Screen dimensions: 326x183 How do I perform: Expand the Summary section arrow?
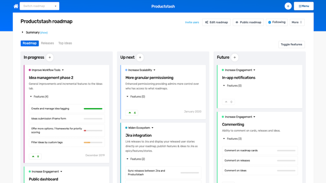click(x=22, y=33)
